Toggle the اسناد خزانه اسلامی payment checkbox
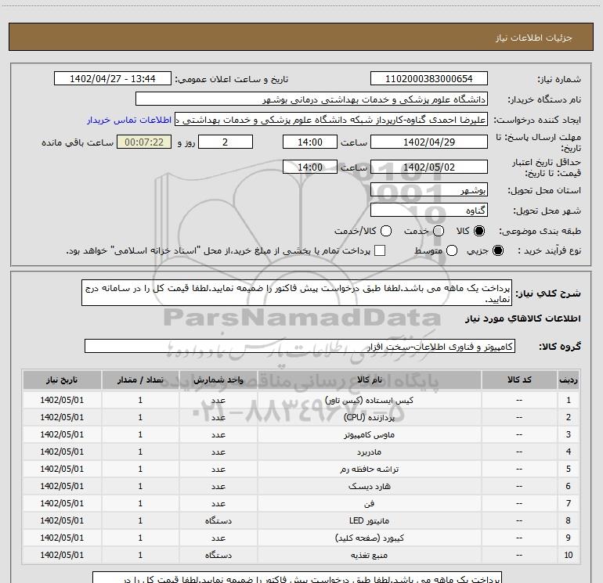Image resolution: width=603 pixels, height=583 pixels. point(381,250)
